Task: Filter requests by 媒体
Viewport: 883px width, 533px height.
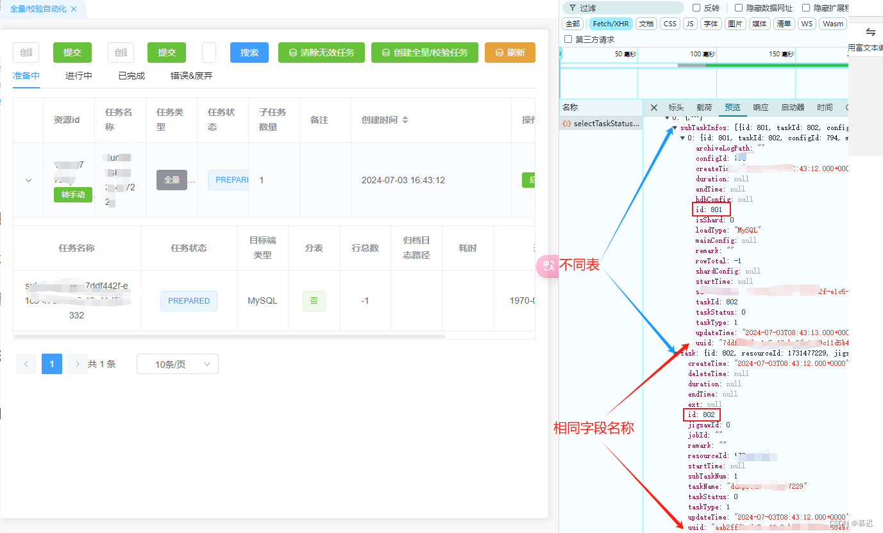Action: 759,24
